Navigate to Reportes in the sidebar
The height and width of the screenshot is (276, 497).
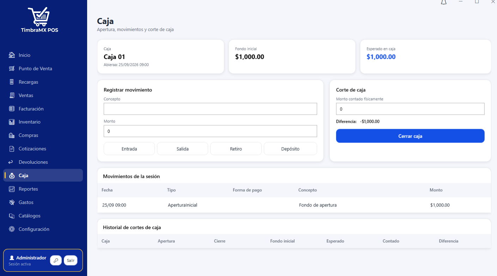pyautogui.click(x=43, y=189)
